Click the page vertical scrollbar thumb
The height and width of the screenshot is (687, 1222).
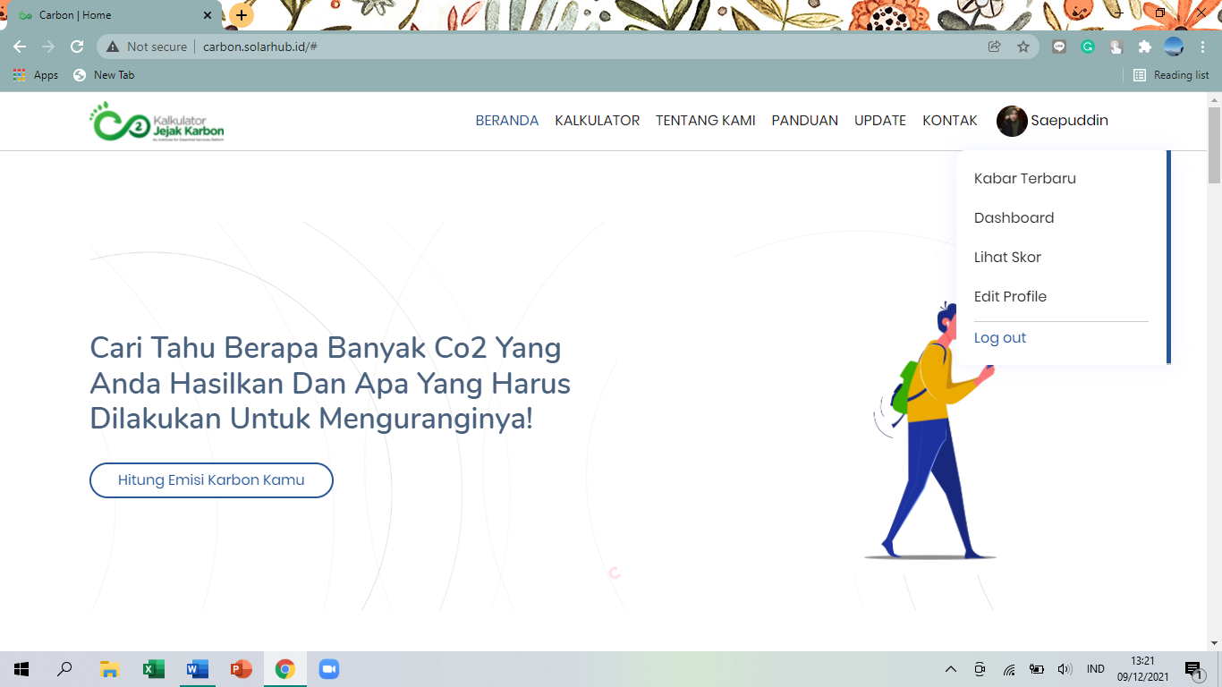click(x=1214, y=143)
